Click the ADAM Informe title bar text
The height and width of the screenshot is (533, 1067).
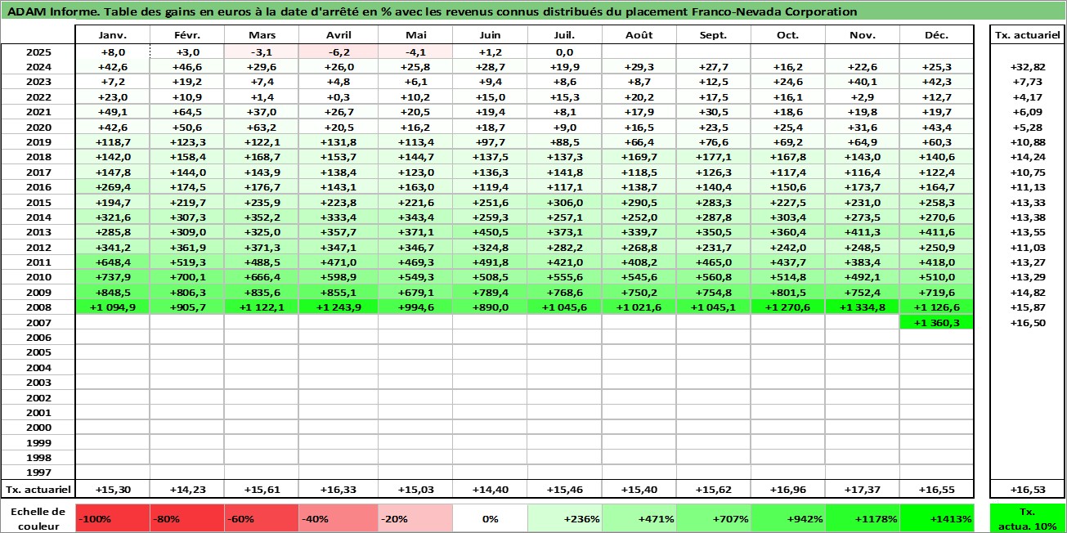(433, 11)
